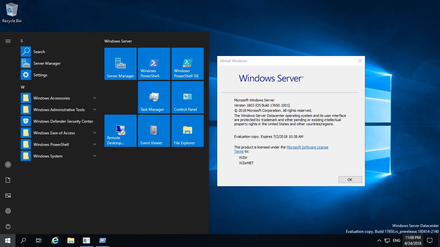Launch Windows PowerShell from its tile
Viewport: 440px width, 247px height.
pos(154,63)
